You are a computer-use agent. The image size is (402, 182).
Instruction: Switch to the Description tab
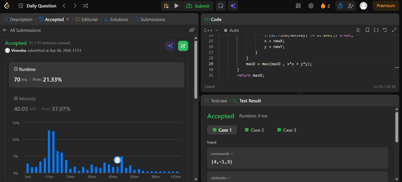[x=18, y=19]
